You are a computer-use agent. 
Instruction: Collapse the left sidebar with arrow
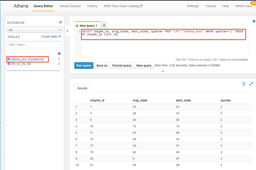coord(68,31)
